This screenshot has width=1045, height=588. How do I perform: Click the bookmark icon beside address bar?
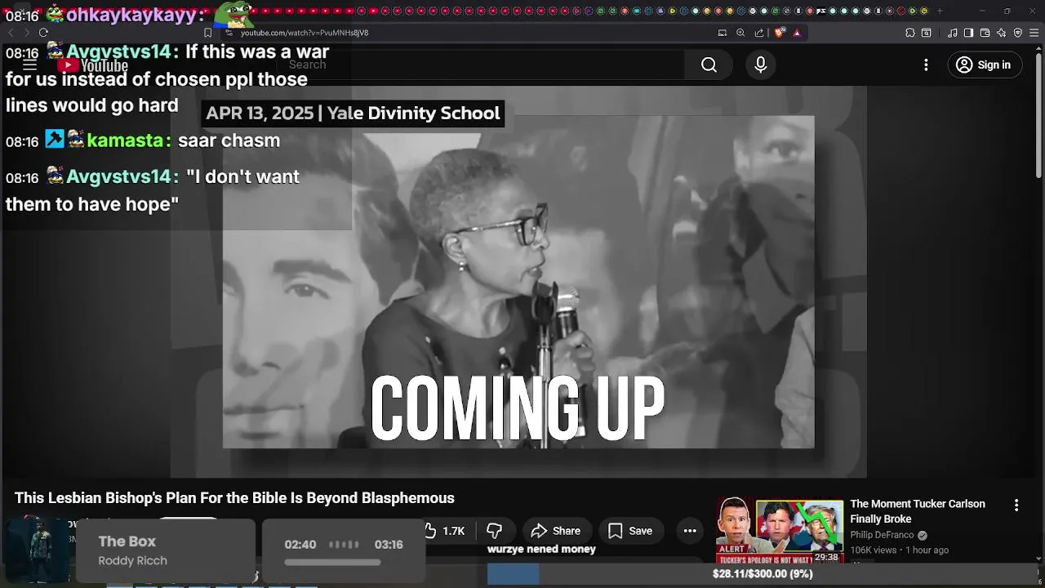[207, 33]
